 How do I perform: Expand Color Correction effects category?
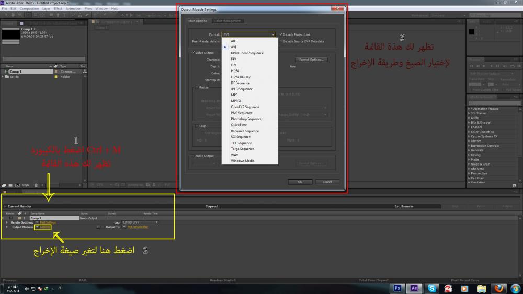469,132
